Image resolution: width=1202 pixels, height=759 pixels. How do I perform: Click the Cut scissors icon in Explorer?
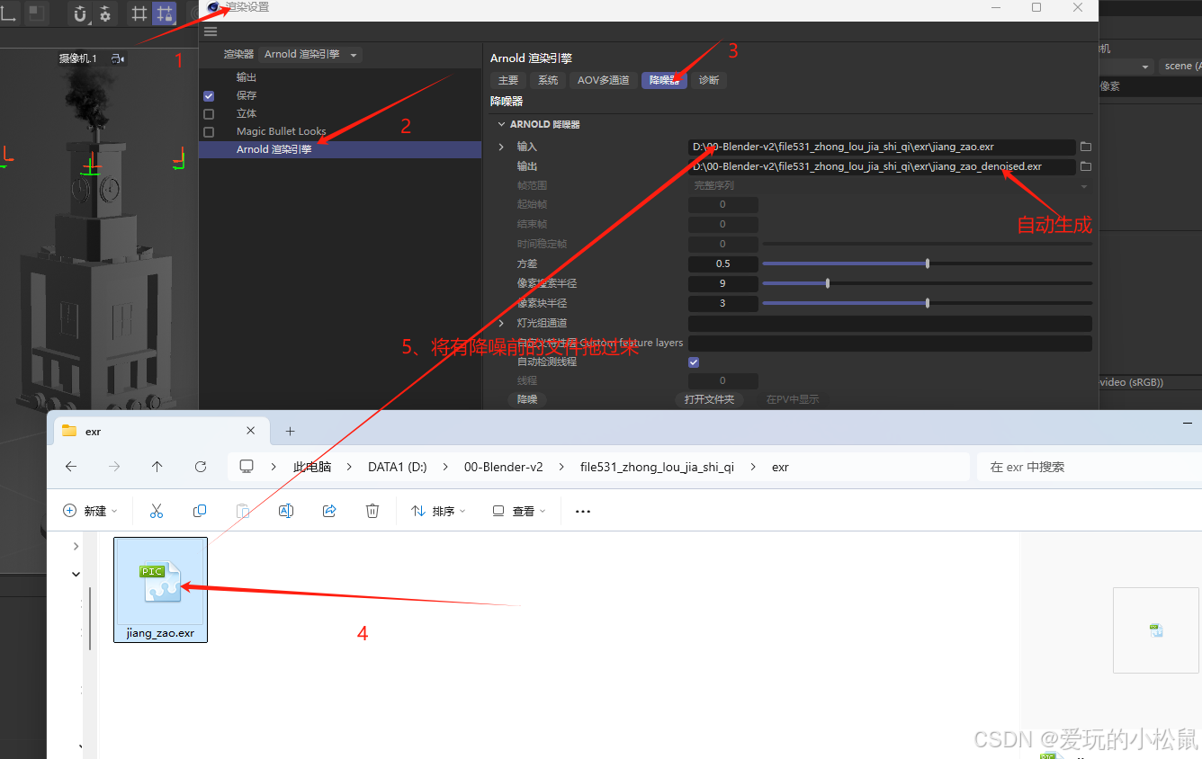pyautogui.click(x=157, y=511)
